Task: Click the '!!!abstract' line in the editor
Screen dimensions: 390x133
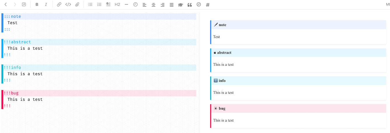Action: [99, 42]
